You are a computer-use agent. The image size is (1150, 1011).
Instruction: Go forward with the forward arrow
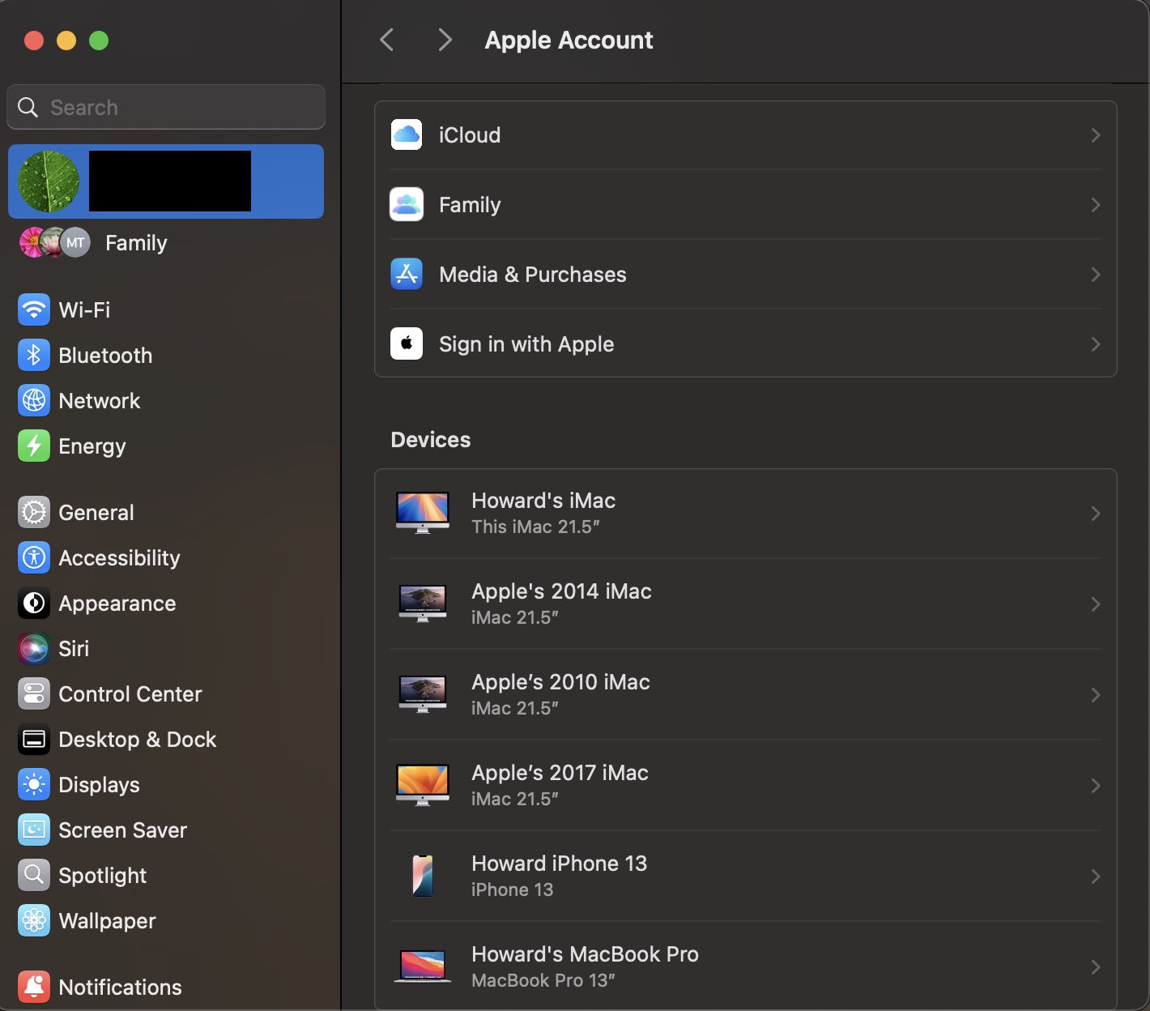(444, 40)
